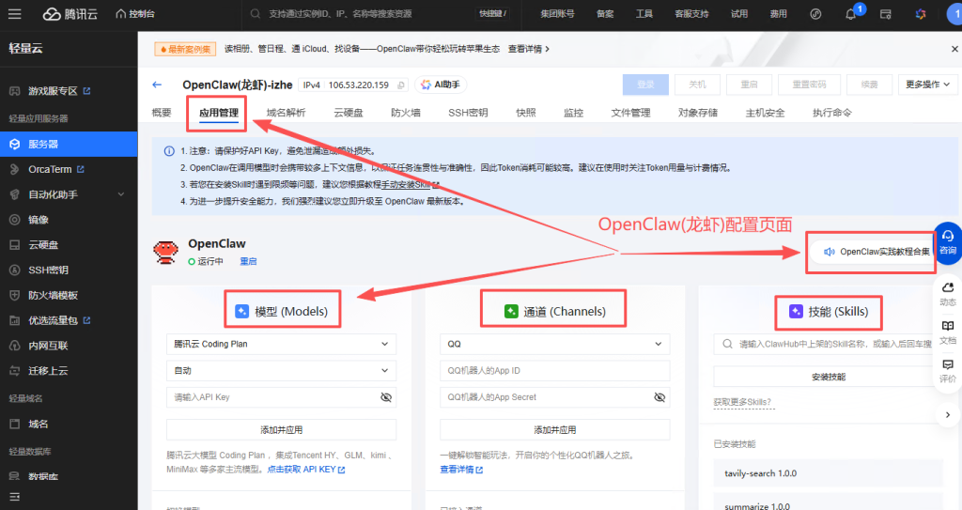962x510 pixels.
Task: Expand the 腾讯云 Coding Plan model dropdown
Action: click(x=281, y=345)
